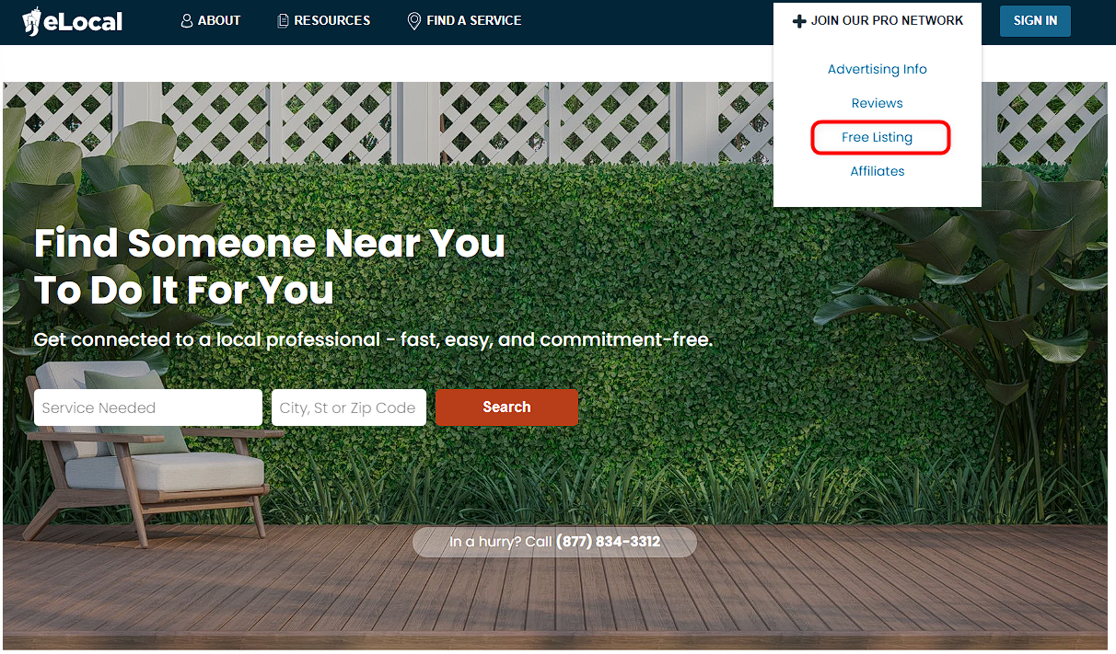
Task: Collapse the Join Our Pro Network dropdown
Action: (x=878, y=20)
